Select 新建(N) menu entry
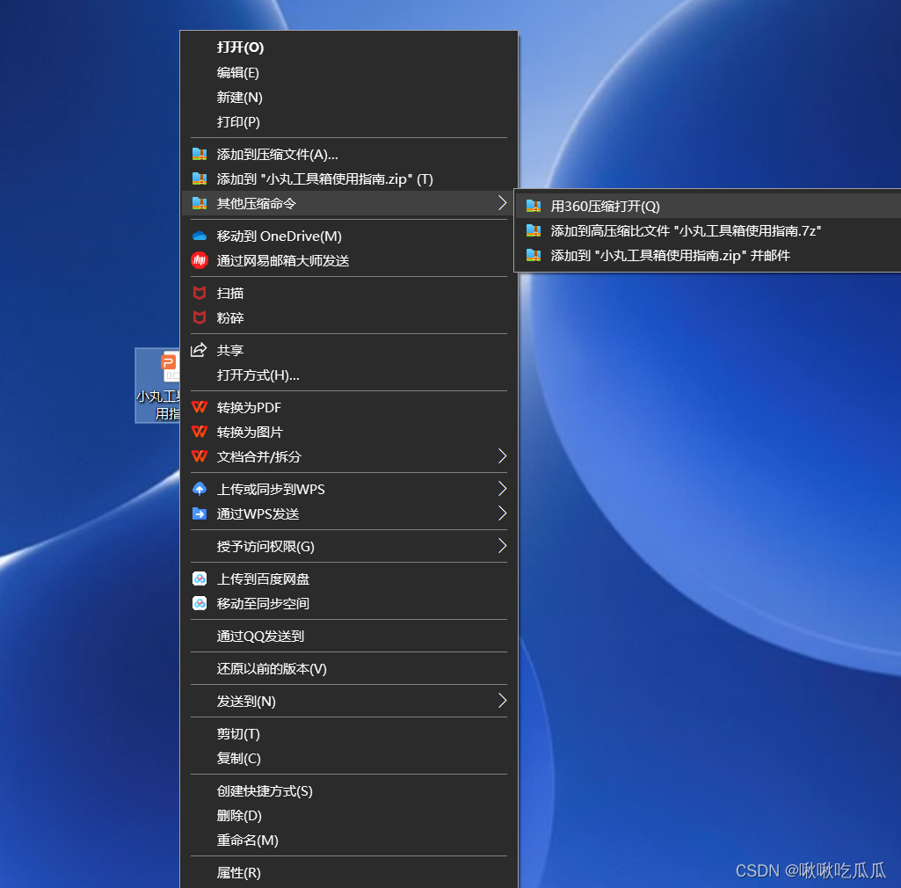The width and height of the screenshot is (901, 888). click(x=349, y=97)
